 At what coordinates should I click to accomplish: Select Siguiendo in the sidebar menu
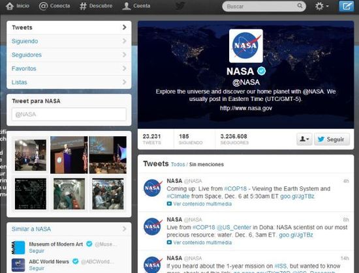69,41
